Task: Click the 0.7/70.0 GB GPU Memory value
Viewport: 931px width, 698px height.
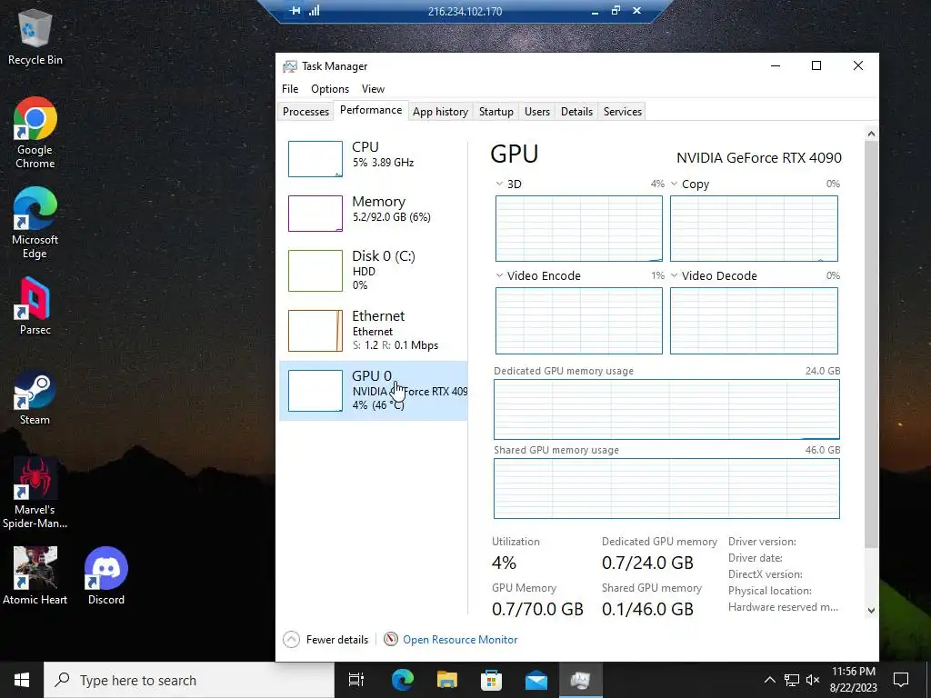Action: click(538, 609)
